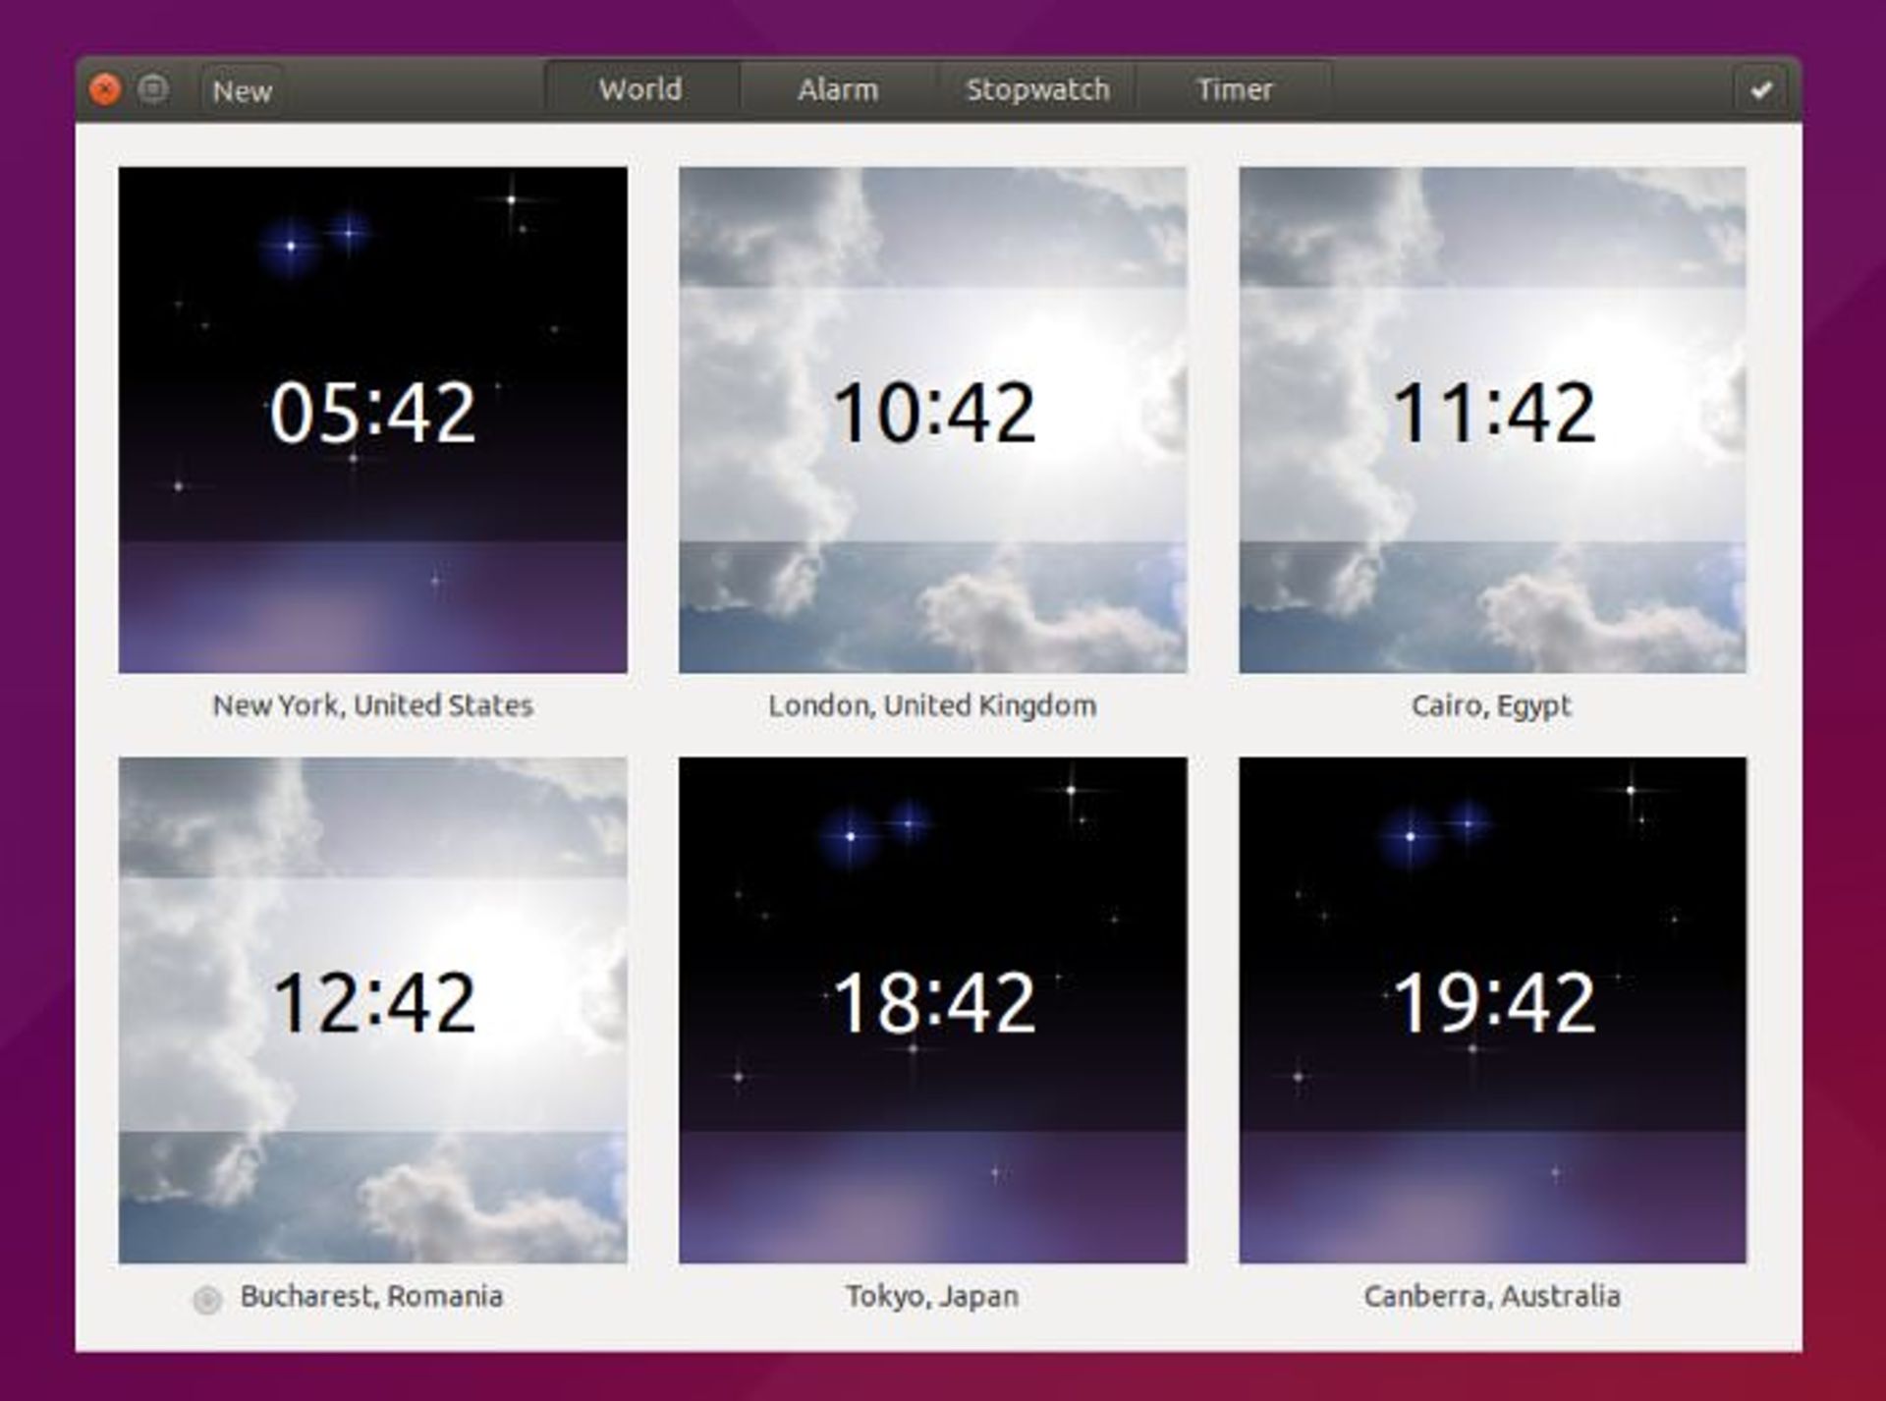The width and height of the screenshot is (1886, 1401).
Task: Click the 19:42 Canberra time display
Action: 1492,1000
